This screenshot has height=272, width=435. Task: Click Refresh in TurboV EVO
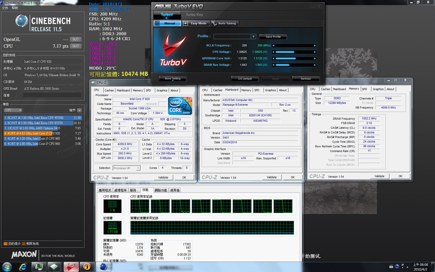(306, 79)
